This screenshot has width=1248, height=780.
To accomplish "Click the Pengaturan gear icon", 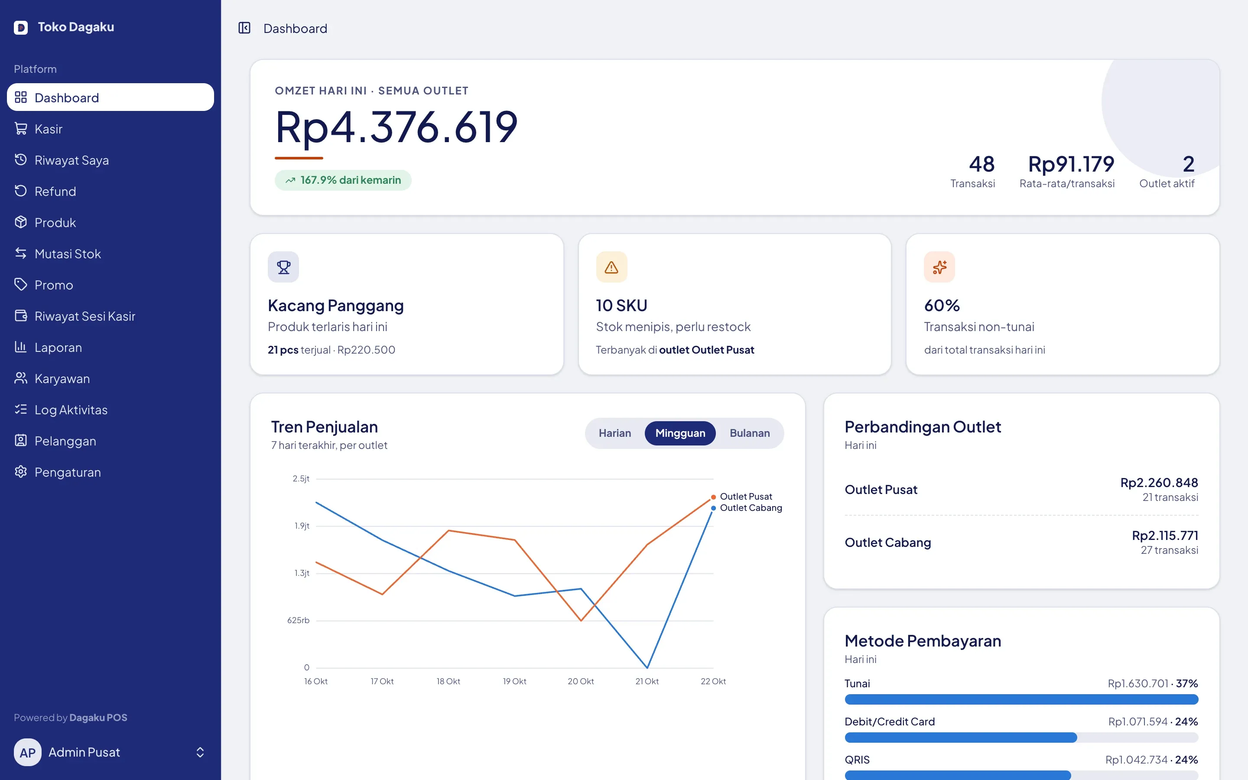I will (x=21, y=472).
